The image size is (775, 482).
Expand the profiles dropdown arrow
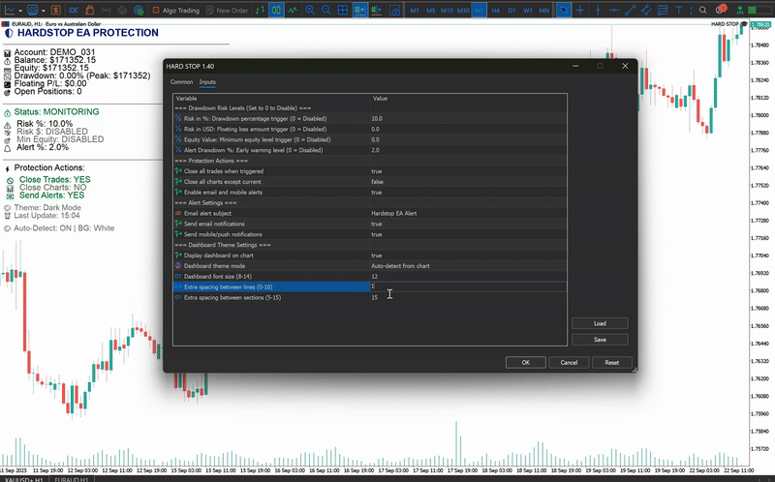44,10
